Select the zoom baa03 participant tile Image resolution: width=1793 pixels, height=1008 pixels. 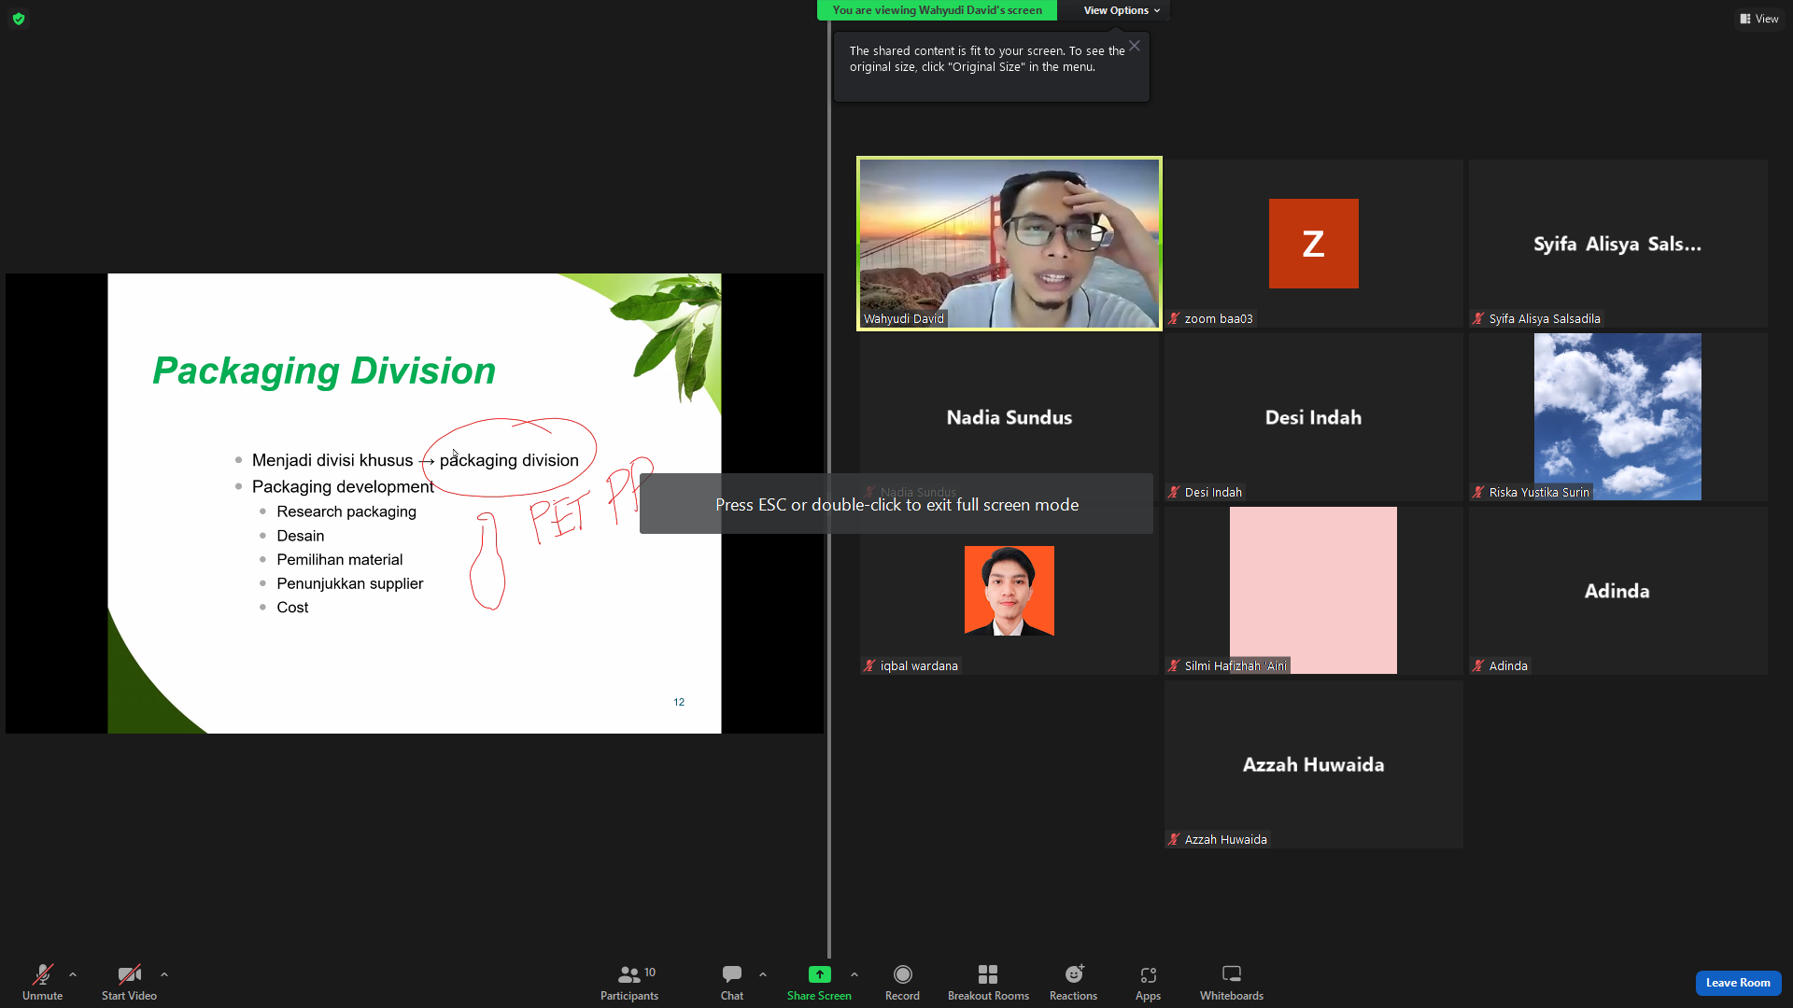tap(1314, 244)
